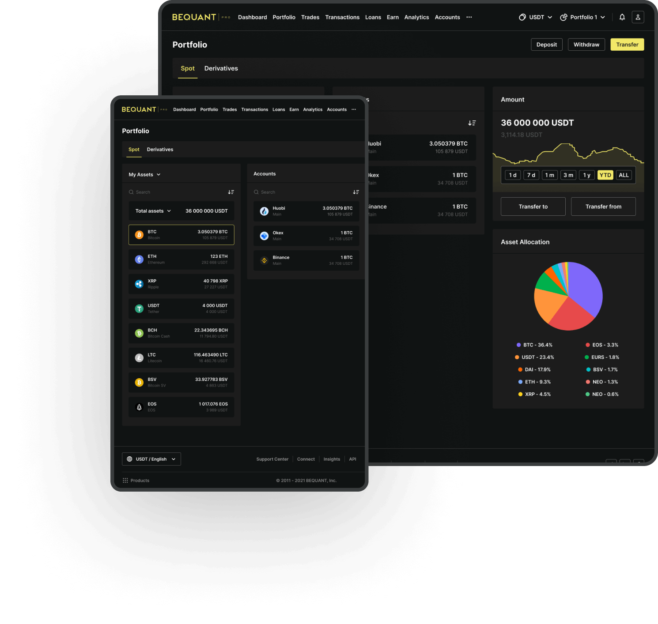Viewport: 658px width, 624px height.
Task: Click the more options ellipsis in front window navbar
Action: (x=354, y=109)
